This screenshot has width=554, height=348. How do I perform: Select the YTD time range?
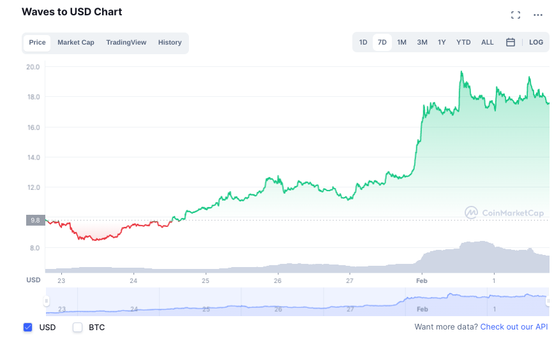point(463,43)
